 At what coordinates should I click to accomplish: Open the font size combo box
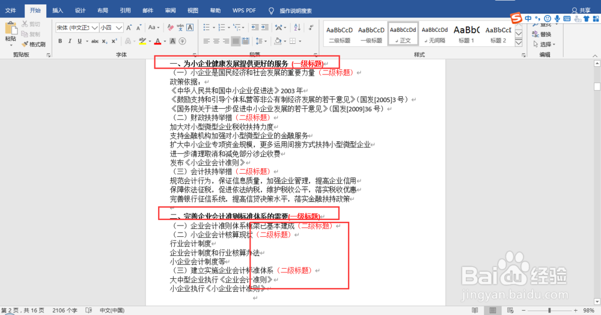pos(111,28)
